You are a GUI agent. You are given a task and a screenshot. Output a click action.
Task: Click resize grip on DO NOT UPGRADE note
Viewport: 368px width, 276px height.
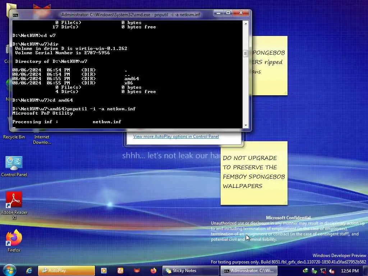[x=286, y=203]
